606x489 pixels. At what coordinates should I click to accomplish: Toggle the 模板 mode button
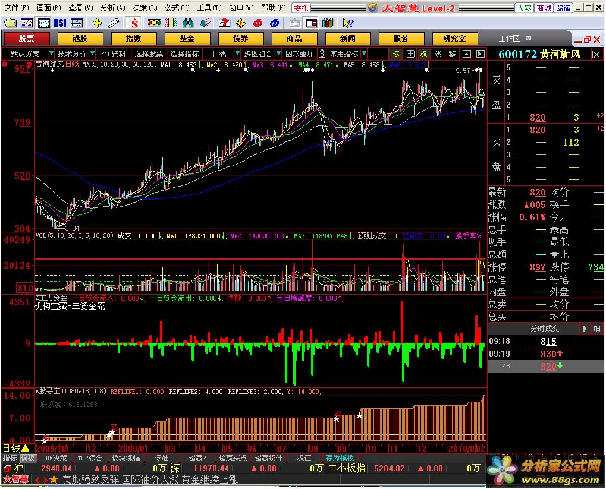[x=27, y=458]
